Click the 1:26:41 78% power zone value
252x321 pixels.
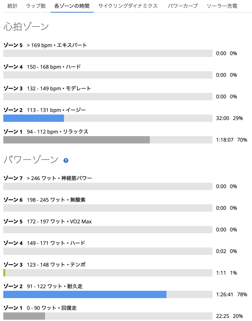click(x=232, y=294)
